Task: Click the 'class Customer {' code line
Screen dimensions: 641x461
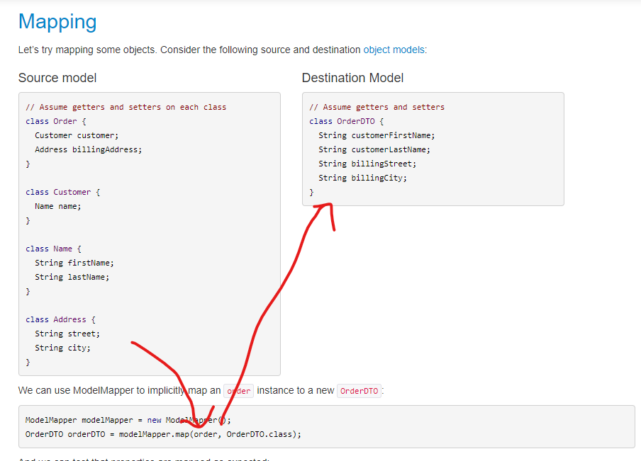Action: point(63,192)
